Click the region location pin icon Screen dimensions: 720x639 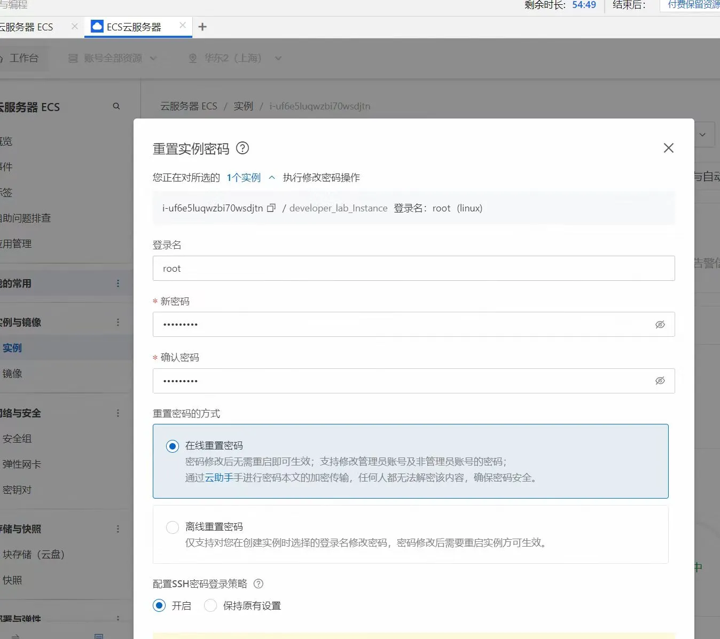[193, 58]
